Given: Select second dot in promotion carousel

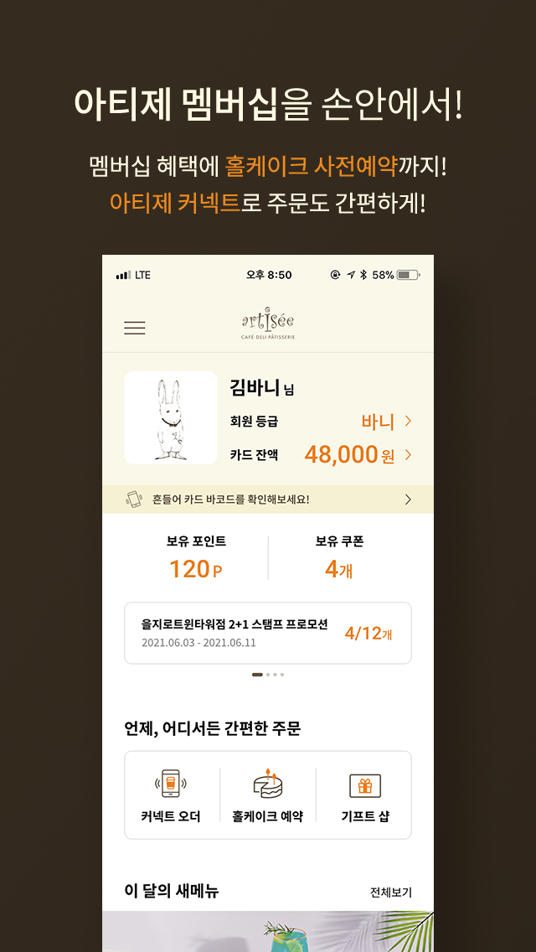Looking at the screenshot, I should point(268,675).
